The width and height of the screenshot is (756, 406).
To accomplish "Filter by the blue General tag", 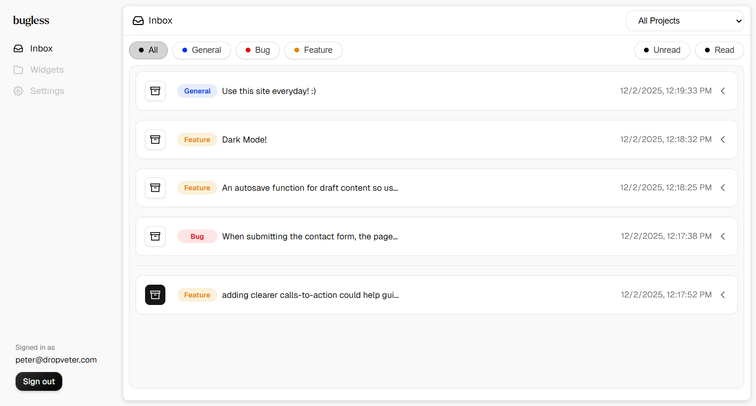I will [202, 50].
